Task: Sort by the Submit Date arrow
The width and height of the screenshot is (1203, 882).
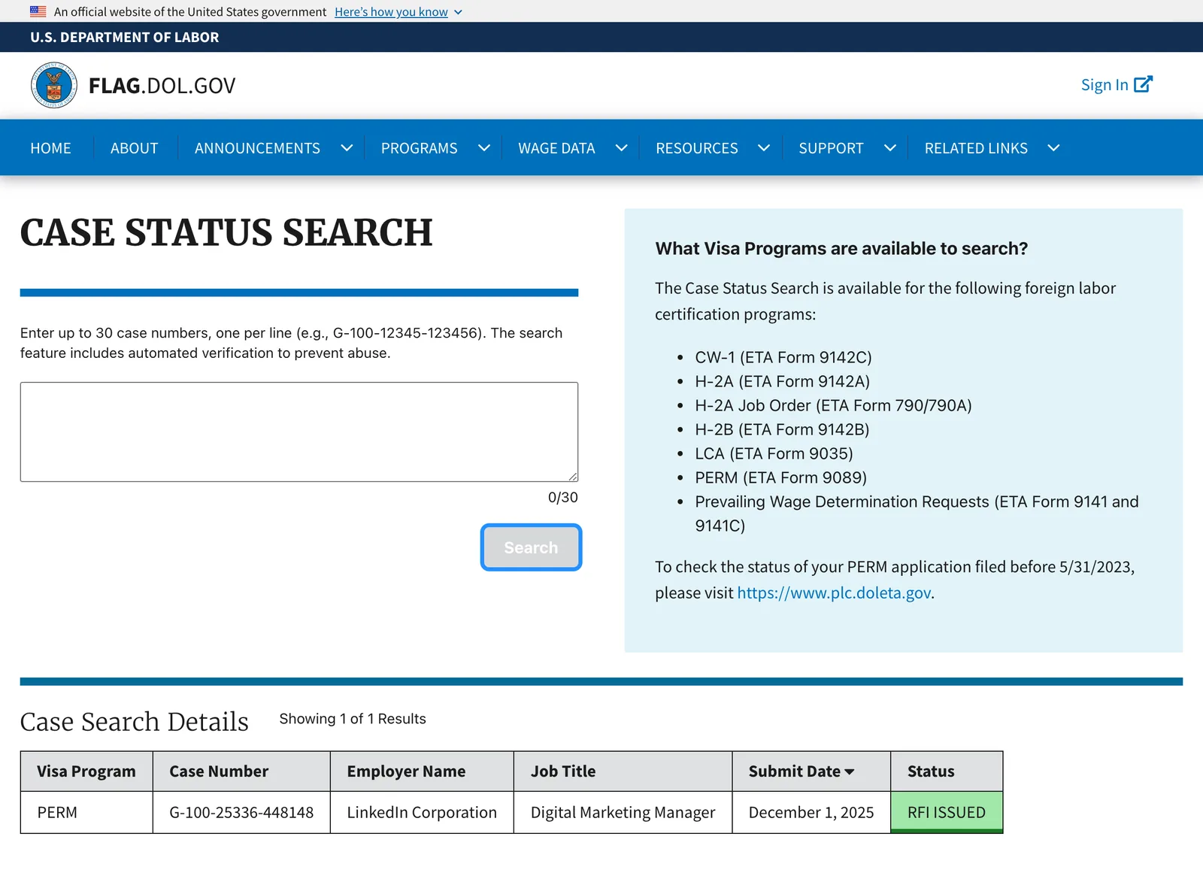Action: 850,772
